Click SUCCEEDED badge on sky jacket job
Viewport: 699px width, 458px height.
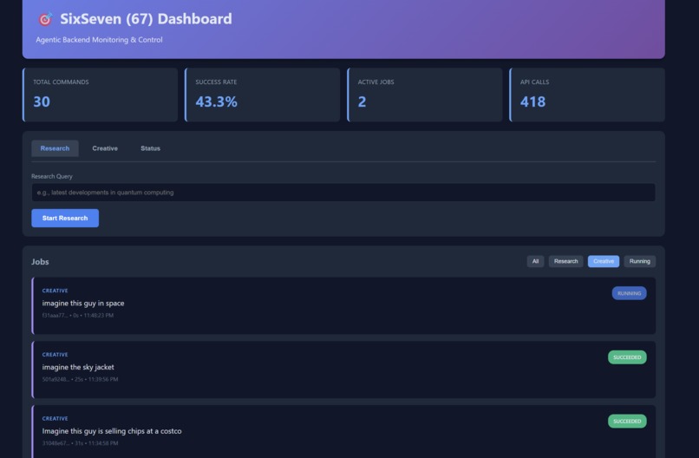pyautogui.click(x=627, y=357)
